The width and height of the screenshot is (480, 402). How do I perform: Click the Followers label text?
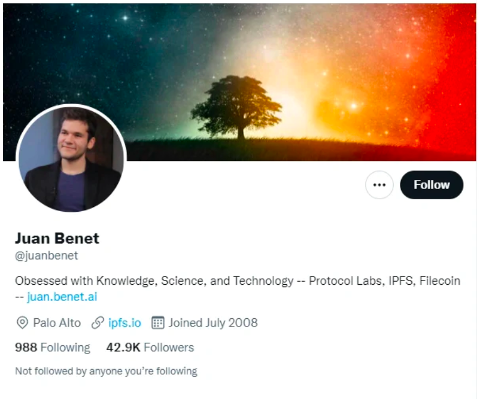tap(169, 348)
